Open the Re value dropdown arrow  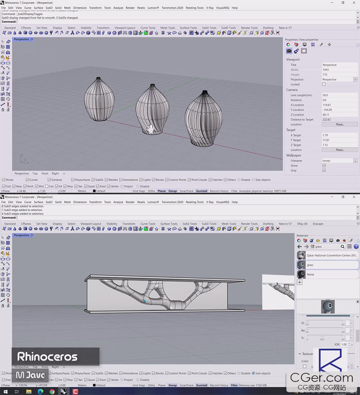[351, 330]
